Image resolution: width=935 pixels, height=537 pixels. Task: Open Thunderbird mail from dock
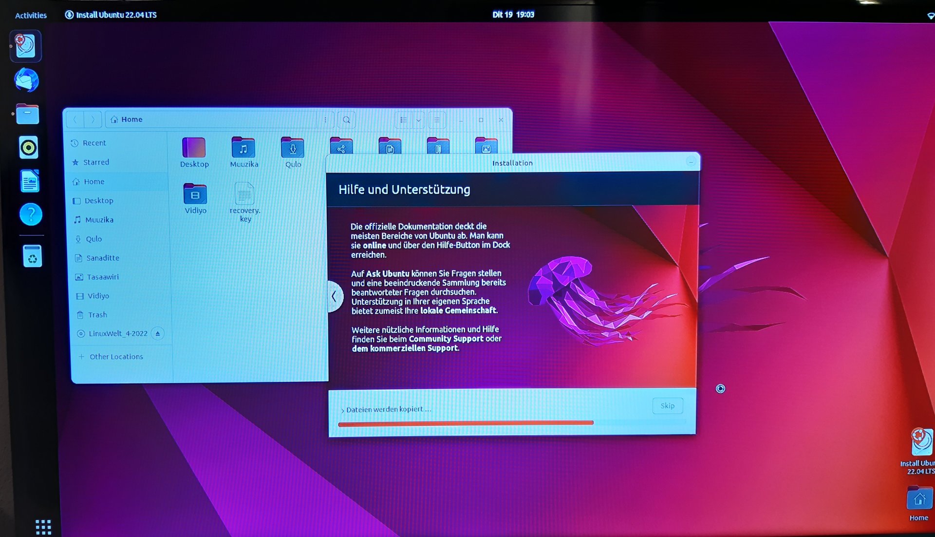pos(26,80)
